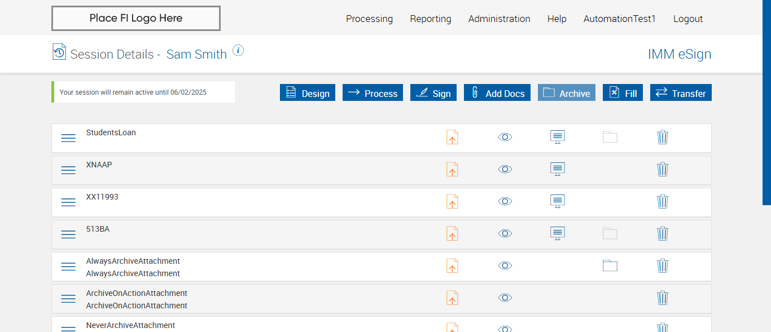View AlwaysArchiveAttachment with eye icon

505,265
